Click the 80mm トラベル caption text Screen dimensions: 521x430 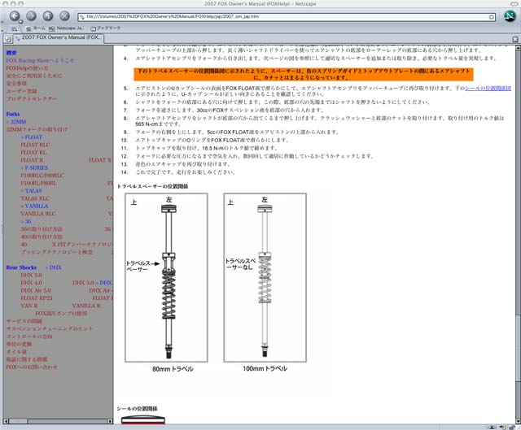pos(173,369)
